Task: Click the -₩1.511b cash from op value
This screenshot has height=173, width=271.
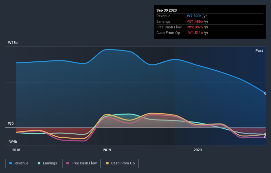Action: click(x=195, y=33)
